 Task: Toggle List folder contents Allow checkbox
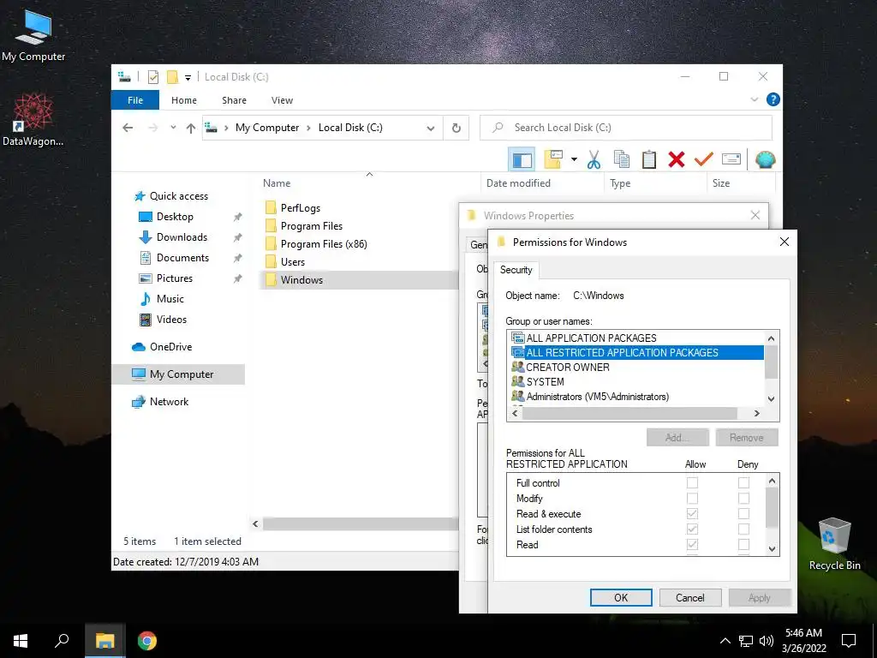692,529
